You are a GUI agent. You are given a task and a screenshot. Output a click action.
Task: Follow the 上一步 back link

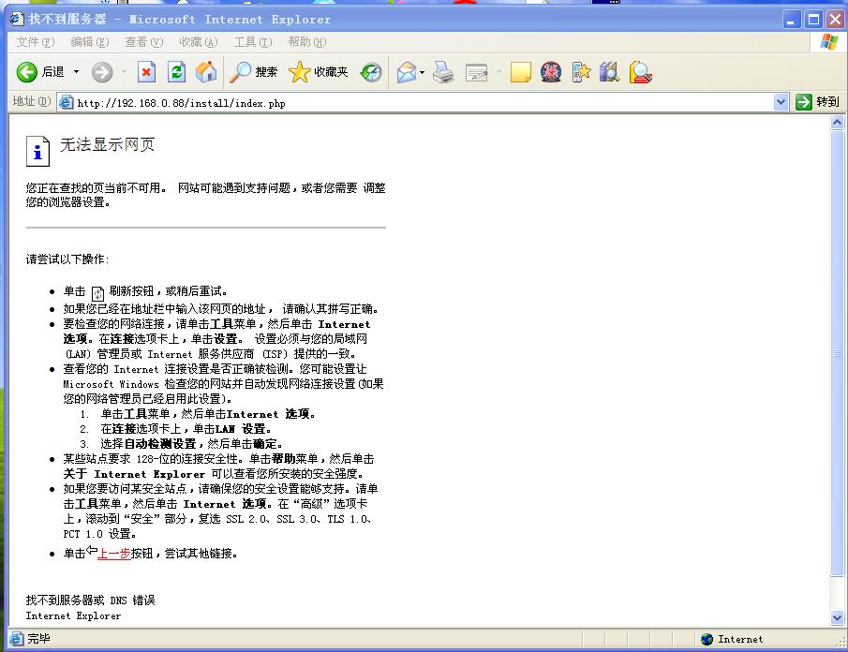113,553
